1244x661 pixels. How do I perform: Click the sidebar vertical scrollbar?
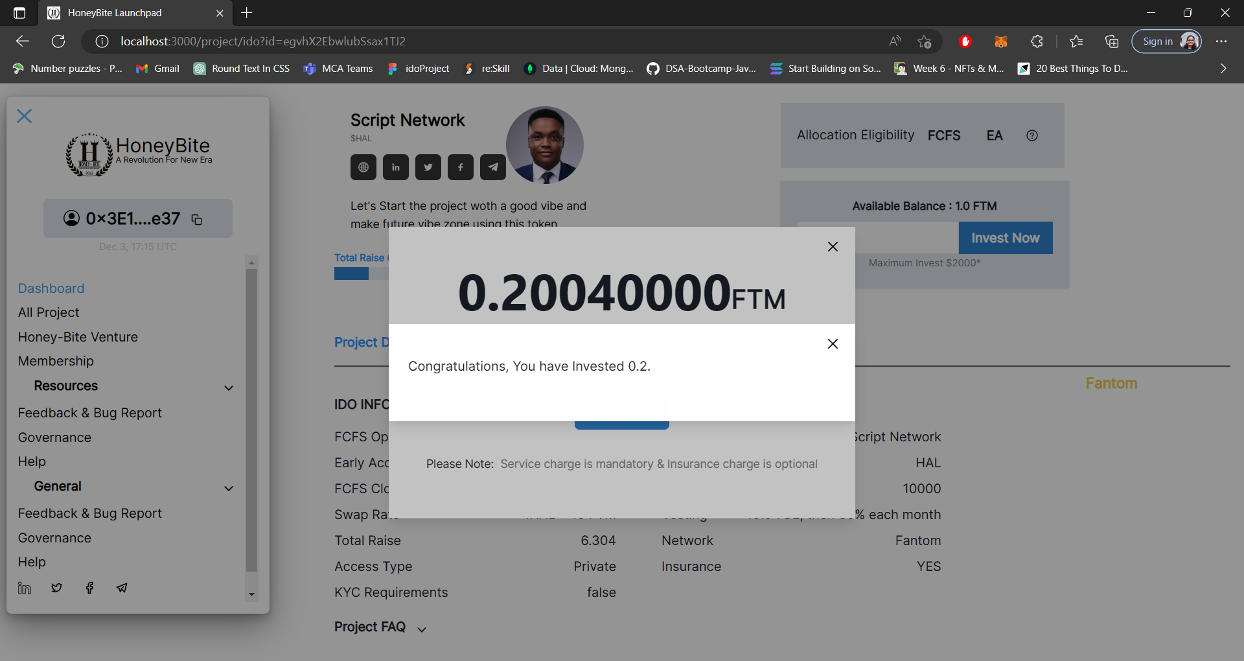[x=251, y=420]
